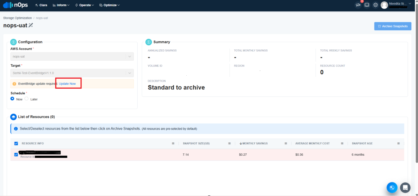Open the documentation book icon
Image resolution: width=418 pixels, height=196 pixels.
[x=367, y=5]
